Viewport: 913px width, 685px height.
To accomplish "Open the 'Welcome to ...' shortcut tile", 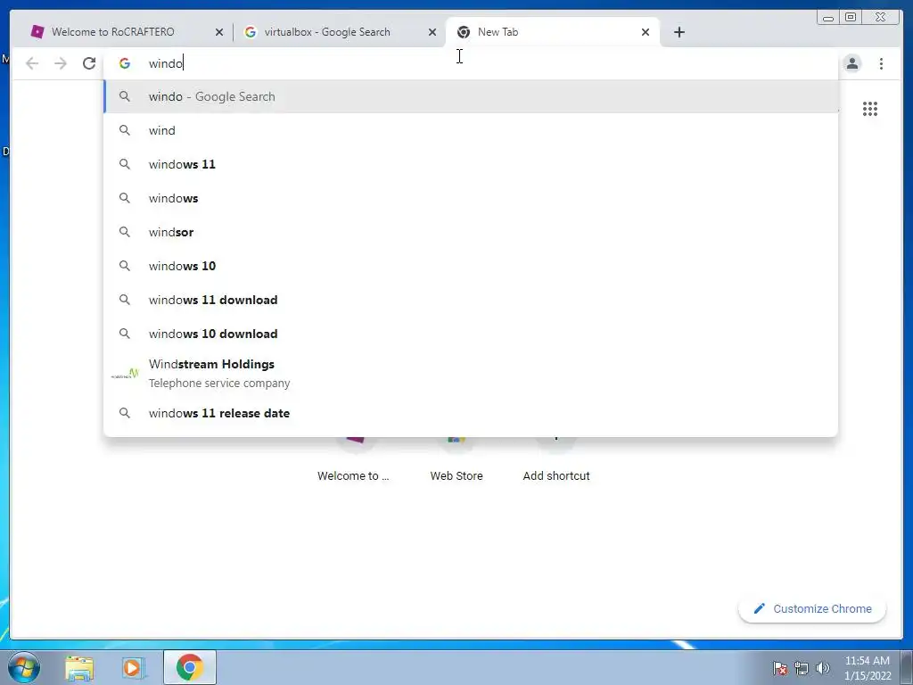I will point(353,460).
